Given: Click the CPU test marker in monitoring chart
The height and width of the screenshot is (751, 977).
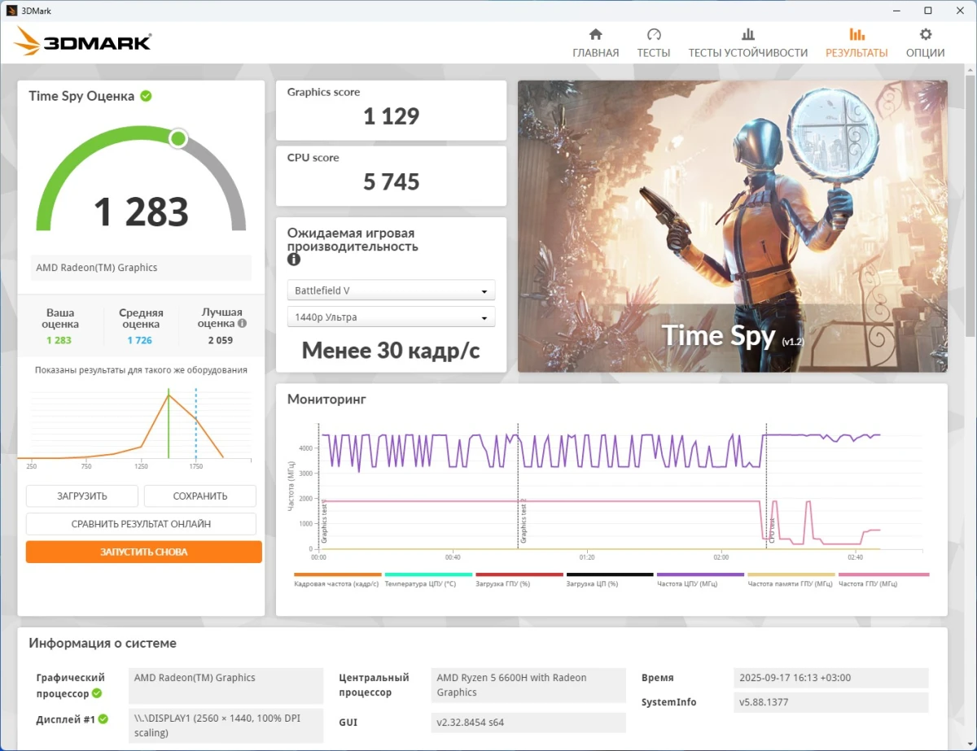Looking at the screenshot, I should tap(771, 531).
